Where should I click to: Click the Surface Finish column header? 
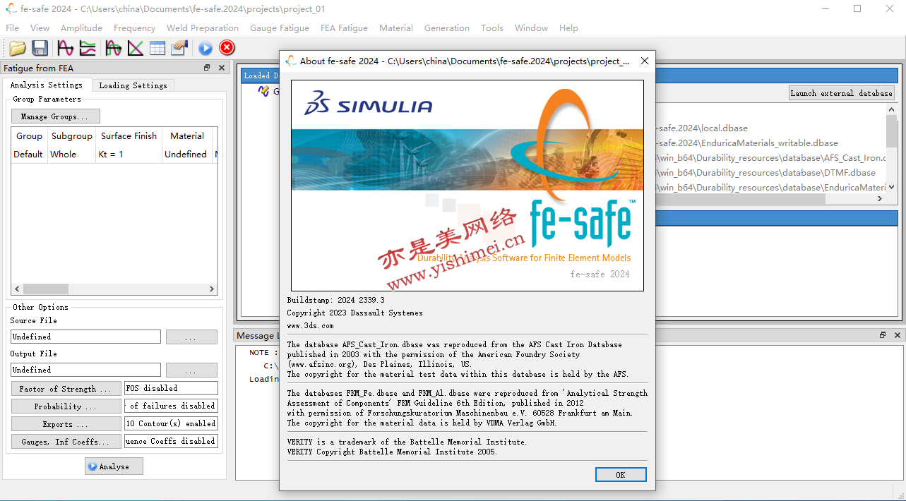(129, 136)
